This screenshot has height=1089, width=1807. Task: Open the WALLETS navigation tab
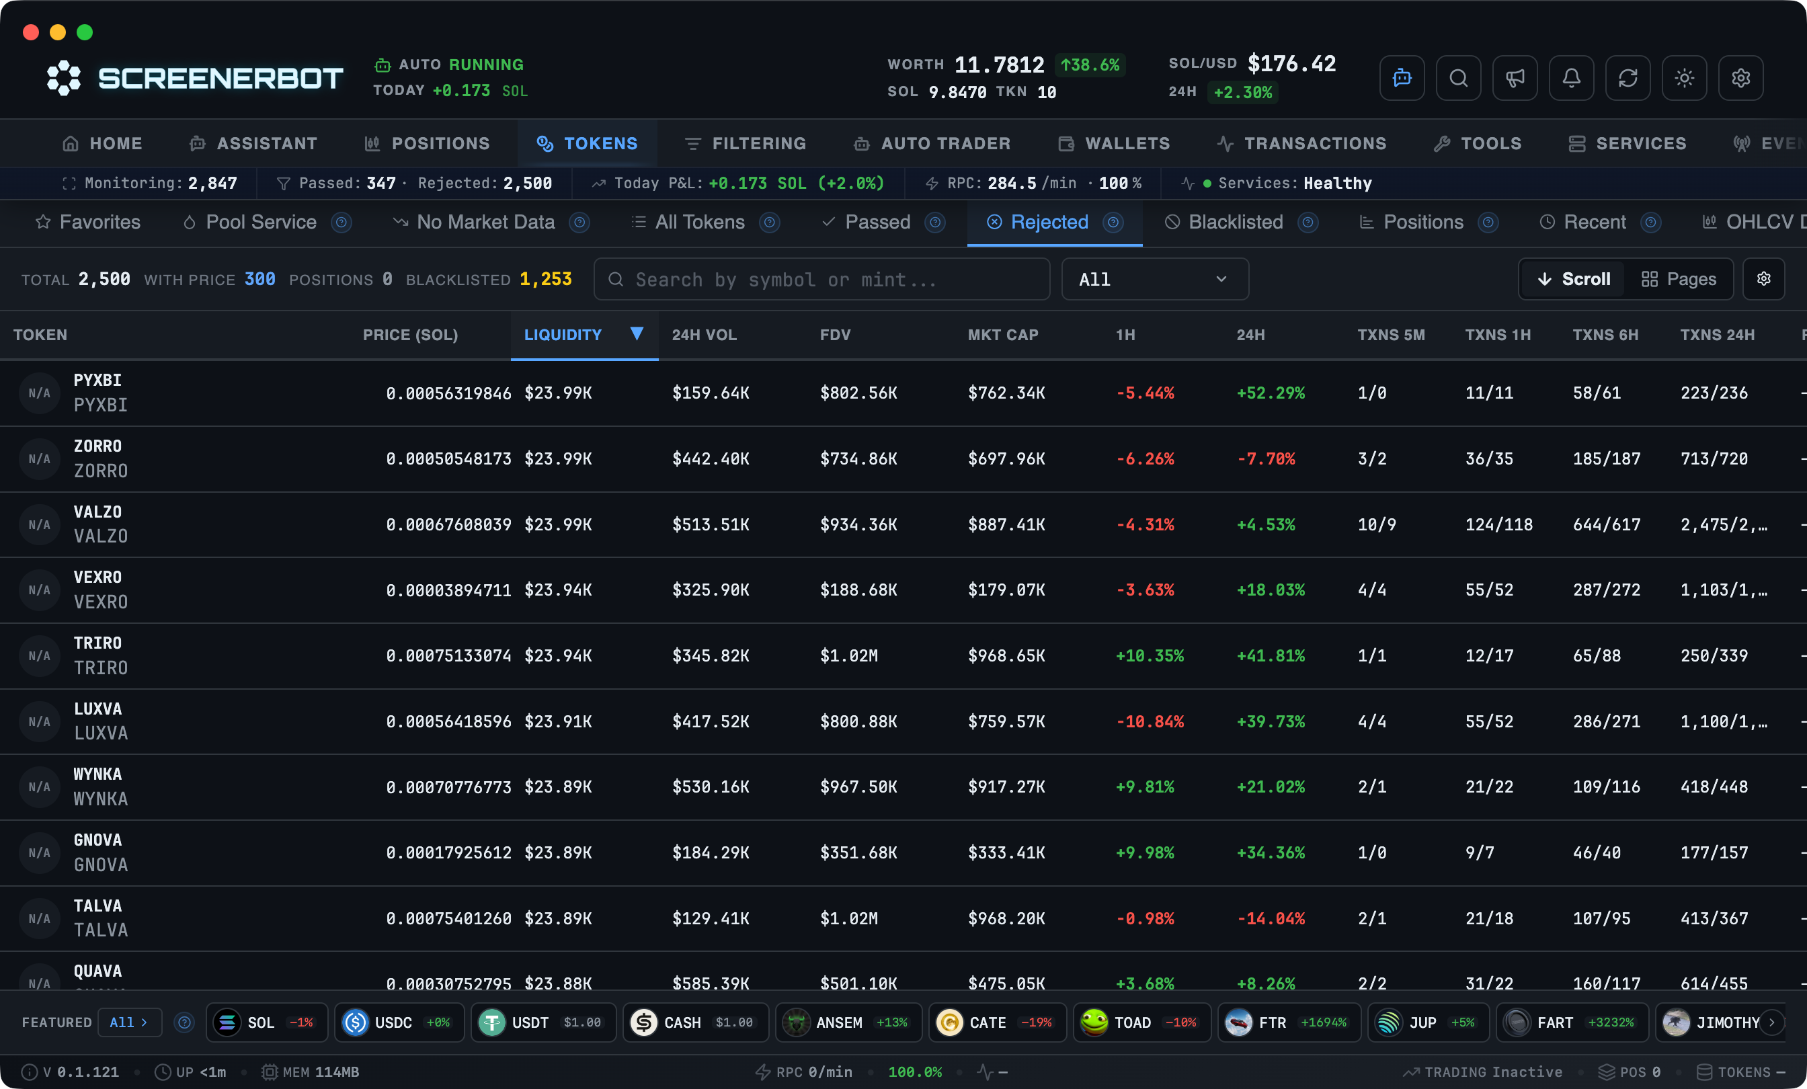(x=1114, y=144)
